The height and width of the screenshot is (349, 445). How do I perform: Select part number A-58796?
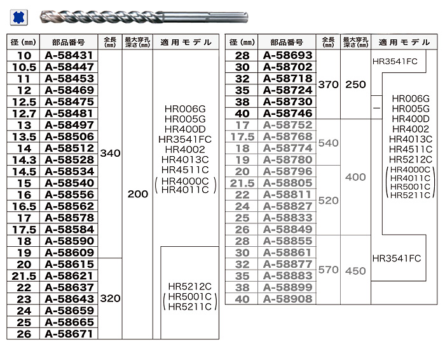(x=287, y=171)
